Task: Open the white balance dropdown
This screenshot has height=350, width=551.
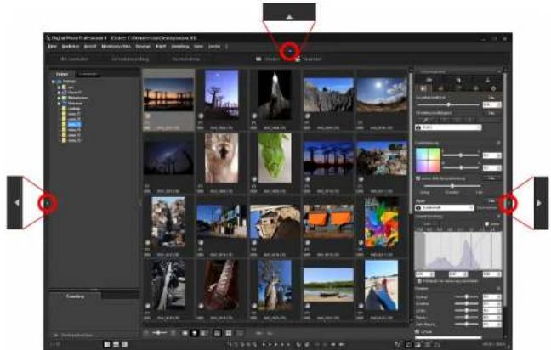Action: 448,127
